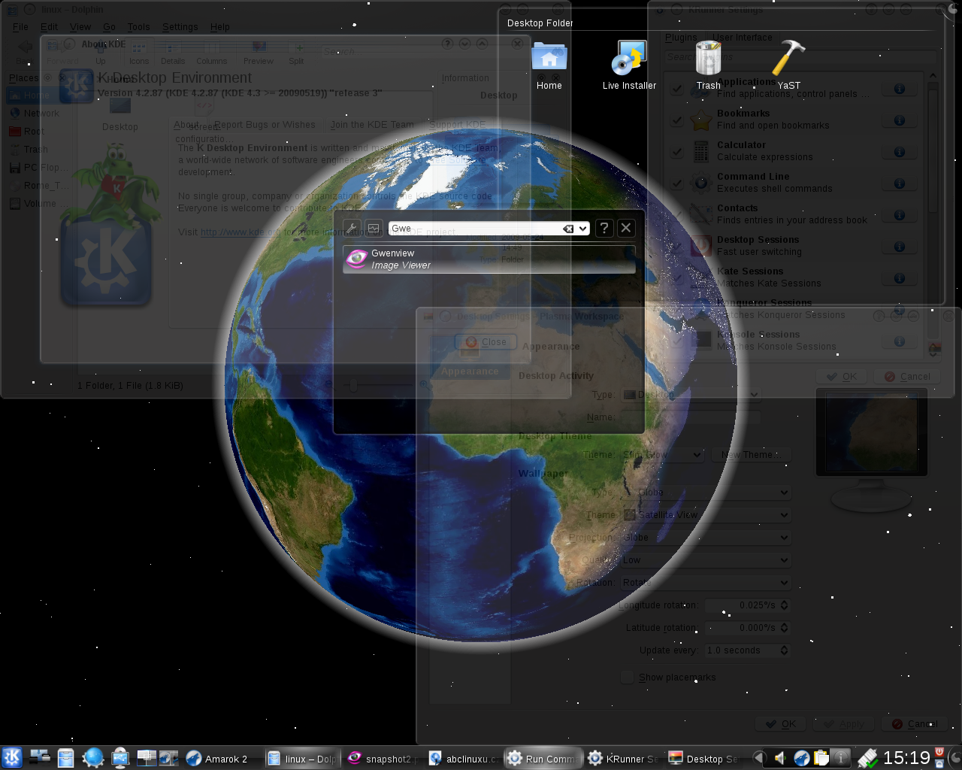Screen dimensions: 962x770
Task: Open the KDE Kickoff application launcher
Action: coord(12,758)
